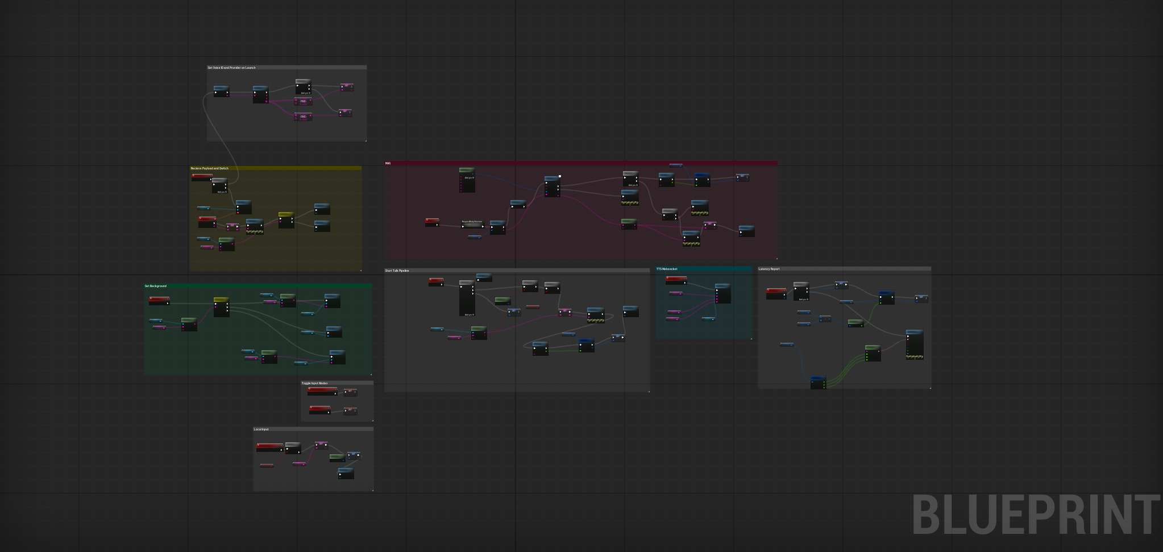The width and height of the screenshot is (1163, 552).
Task: Select the 'Start Talk Pipeline' comment title
Action: pyautogui.click(x=397, y=271)
